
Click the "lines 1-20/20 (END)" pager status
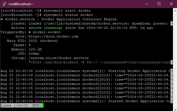pos(21,105)
